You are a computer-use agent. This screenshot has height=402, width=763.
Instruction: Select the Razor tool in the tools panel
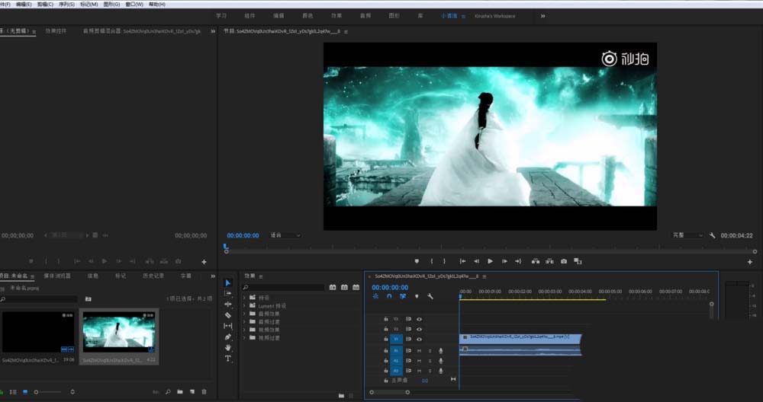tap(228, 314)
